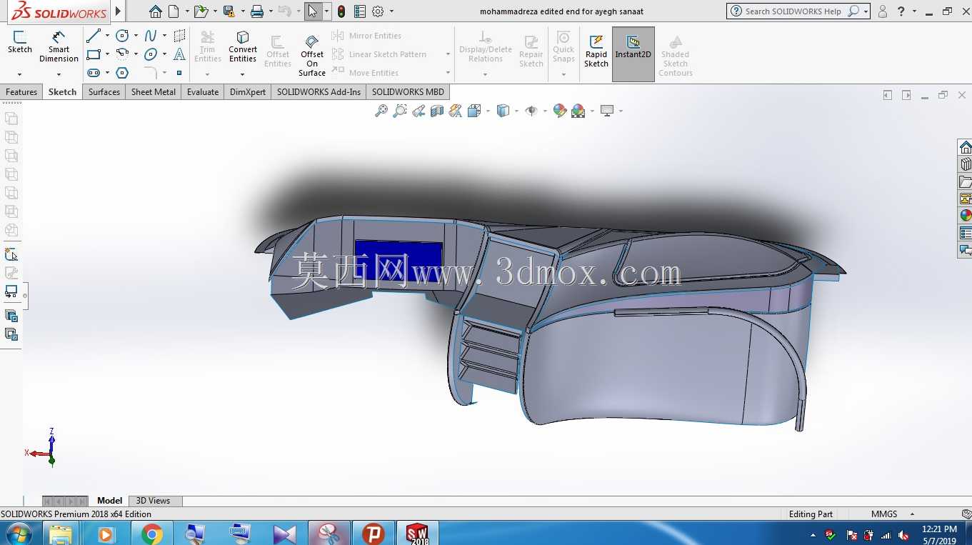Click the Smart Dimension button
Screen dimensions: 972x545
59,47
